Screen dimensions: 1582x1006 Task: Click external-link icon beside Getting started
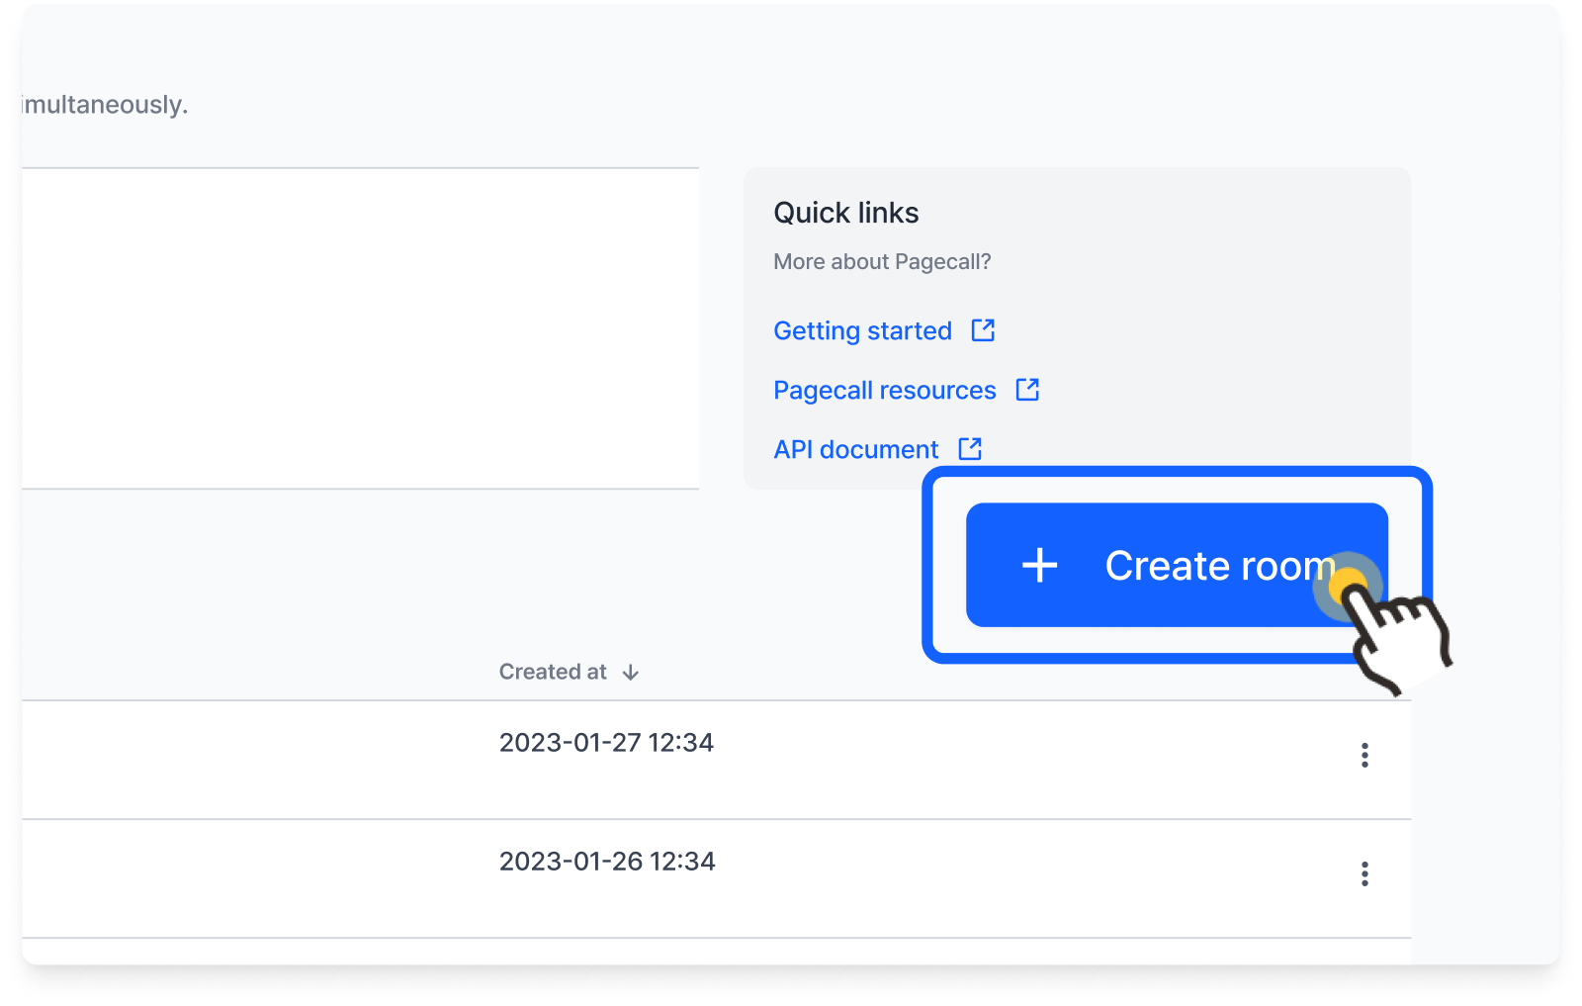point(983,329)
